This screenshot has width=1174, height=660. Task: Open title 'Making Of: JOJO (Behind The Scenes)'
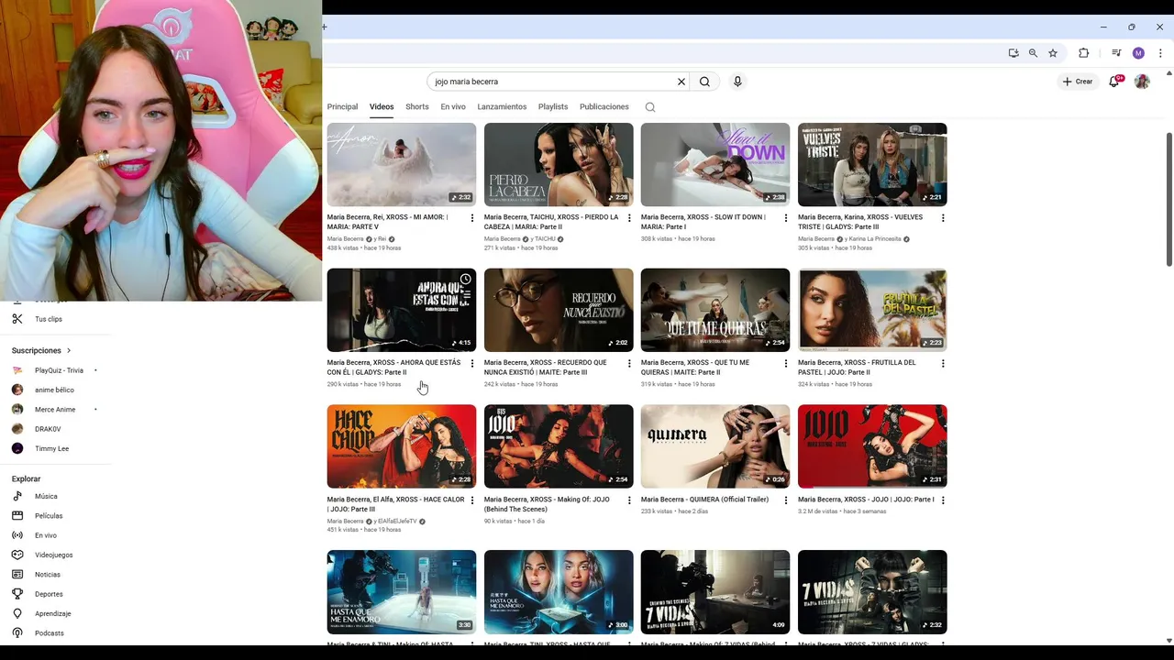[x=547, y=504]
